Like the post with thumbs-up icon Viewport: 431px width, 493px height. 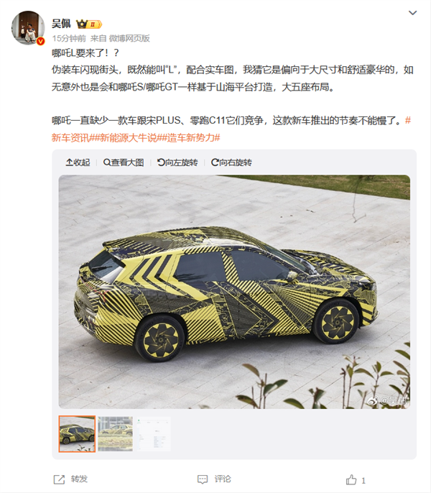point(351,479)
